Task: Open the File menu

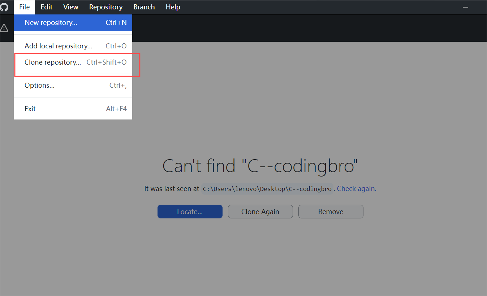Action: (25, 7)
